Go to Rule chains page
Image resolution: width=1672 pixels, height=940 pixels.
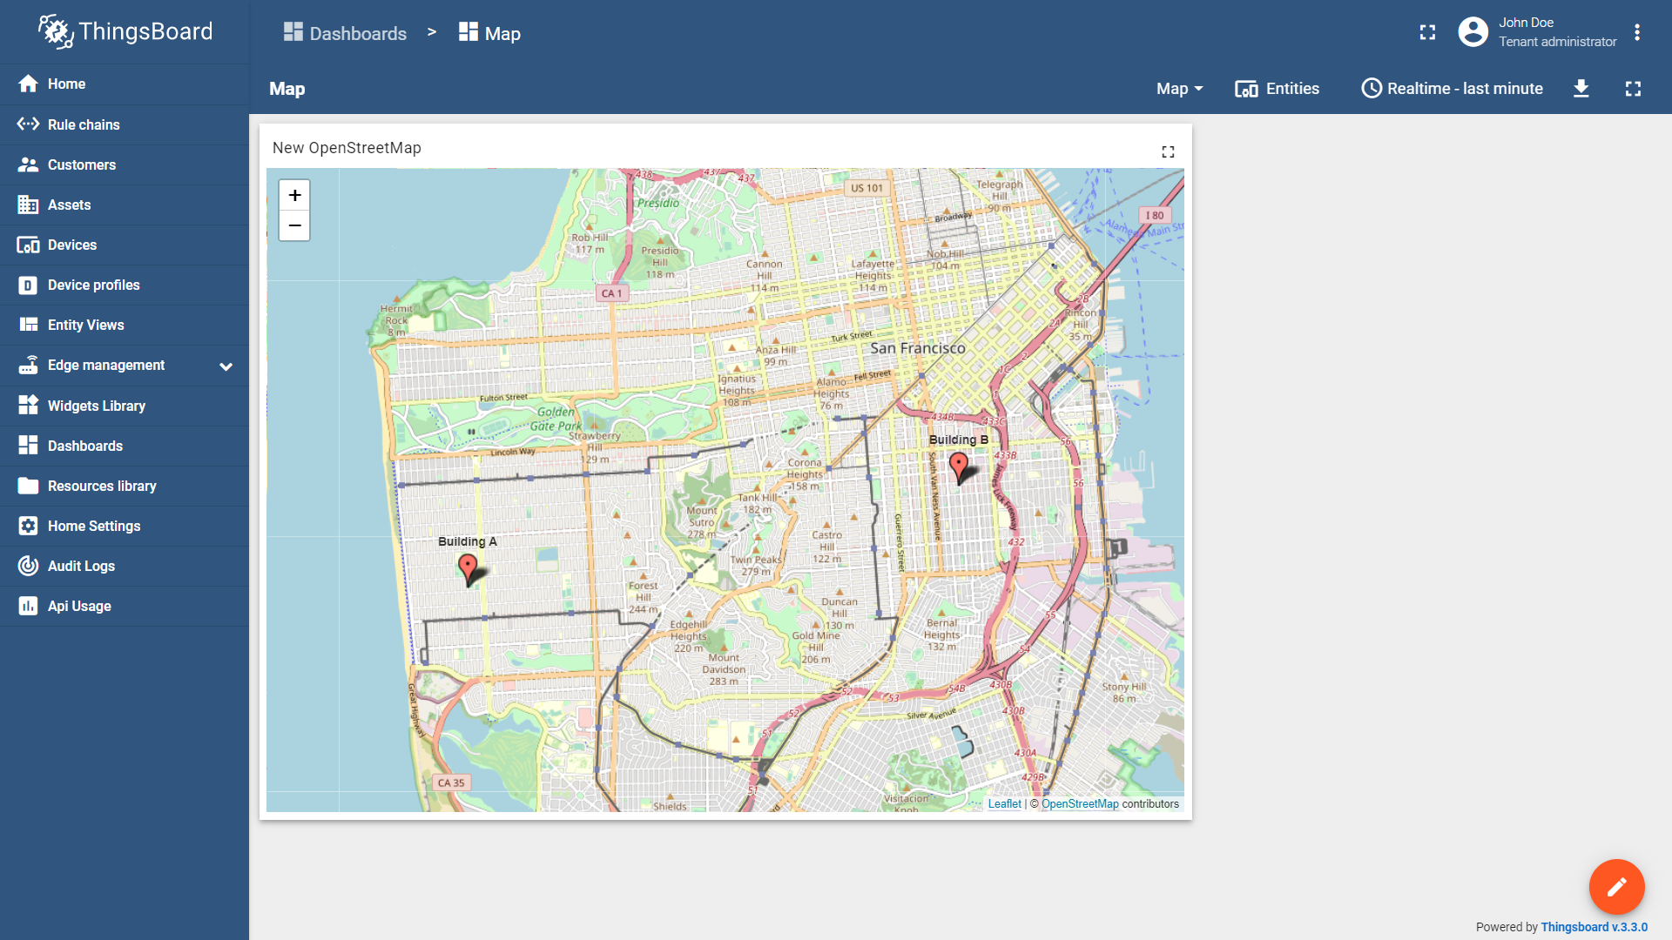(x=125, y=124)
